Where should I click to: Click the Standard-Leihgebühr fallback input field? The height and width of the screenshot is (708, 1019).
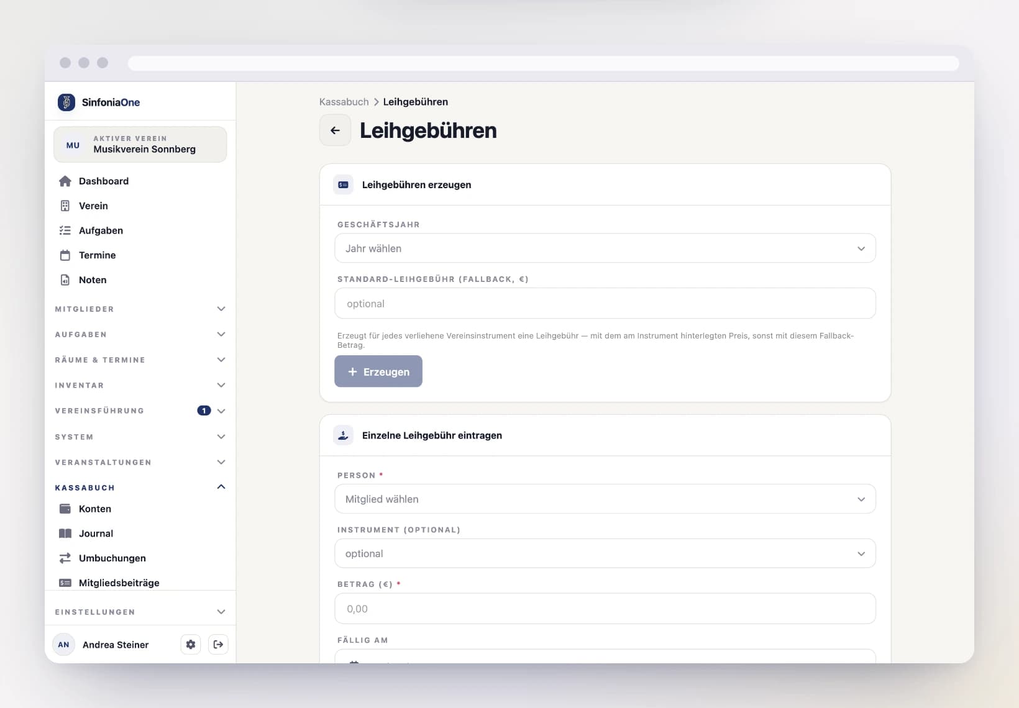(605, 304)
